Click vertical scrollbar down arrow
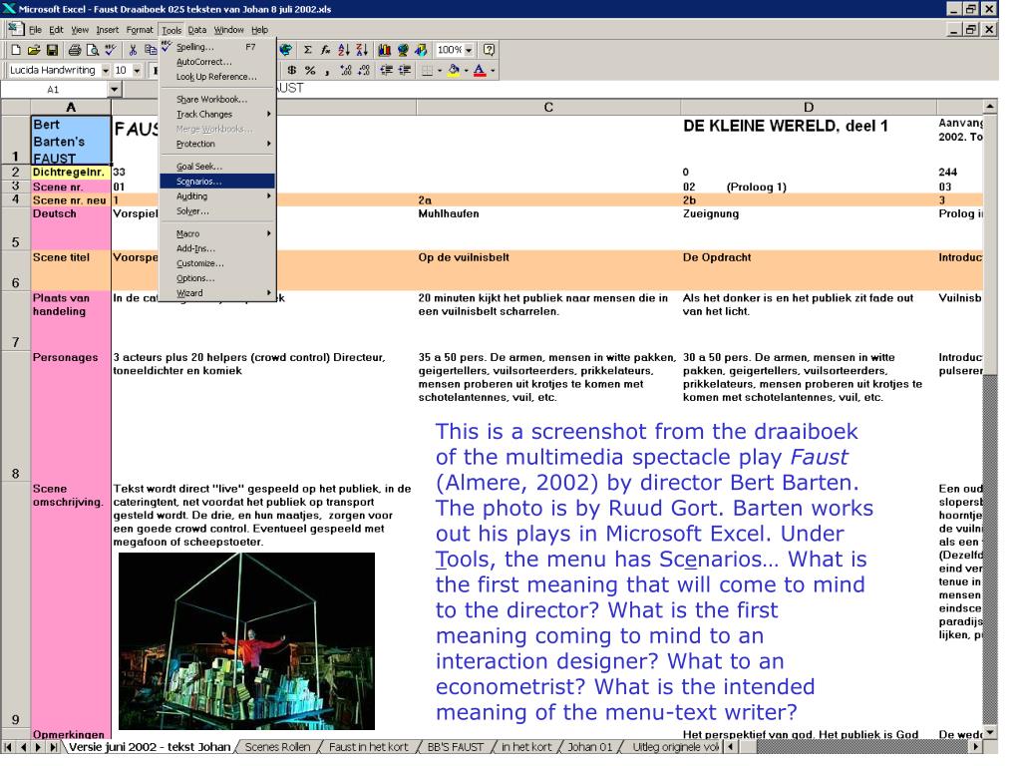This screenshot has width=1021, height=766. click(990, 733)
